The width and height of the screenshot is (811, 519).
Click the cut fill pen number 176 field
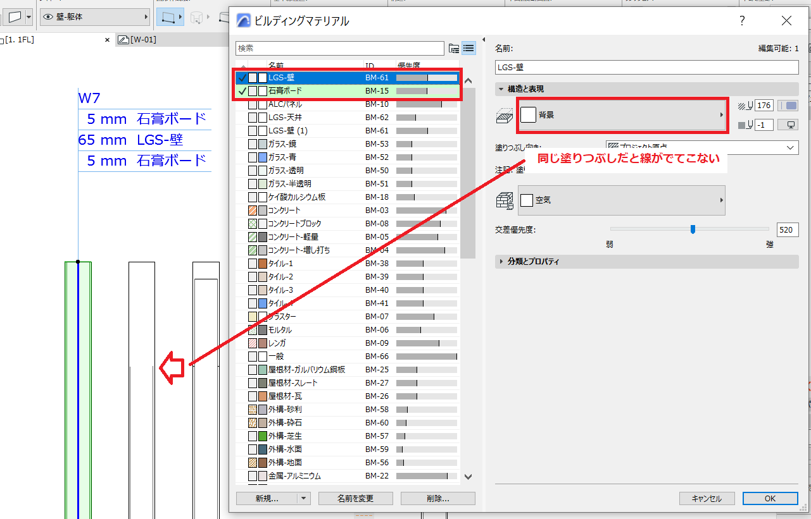point(764,106)
